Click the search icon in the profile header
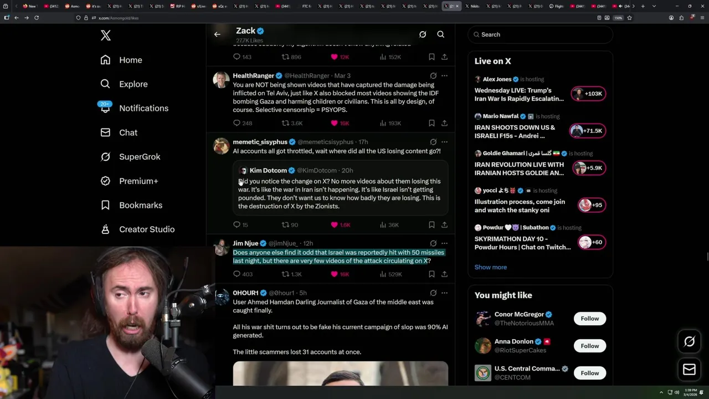Screen dimensions: 709x399 441,34
